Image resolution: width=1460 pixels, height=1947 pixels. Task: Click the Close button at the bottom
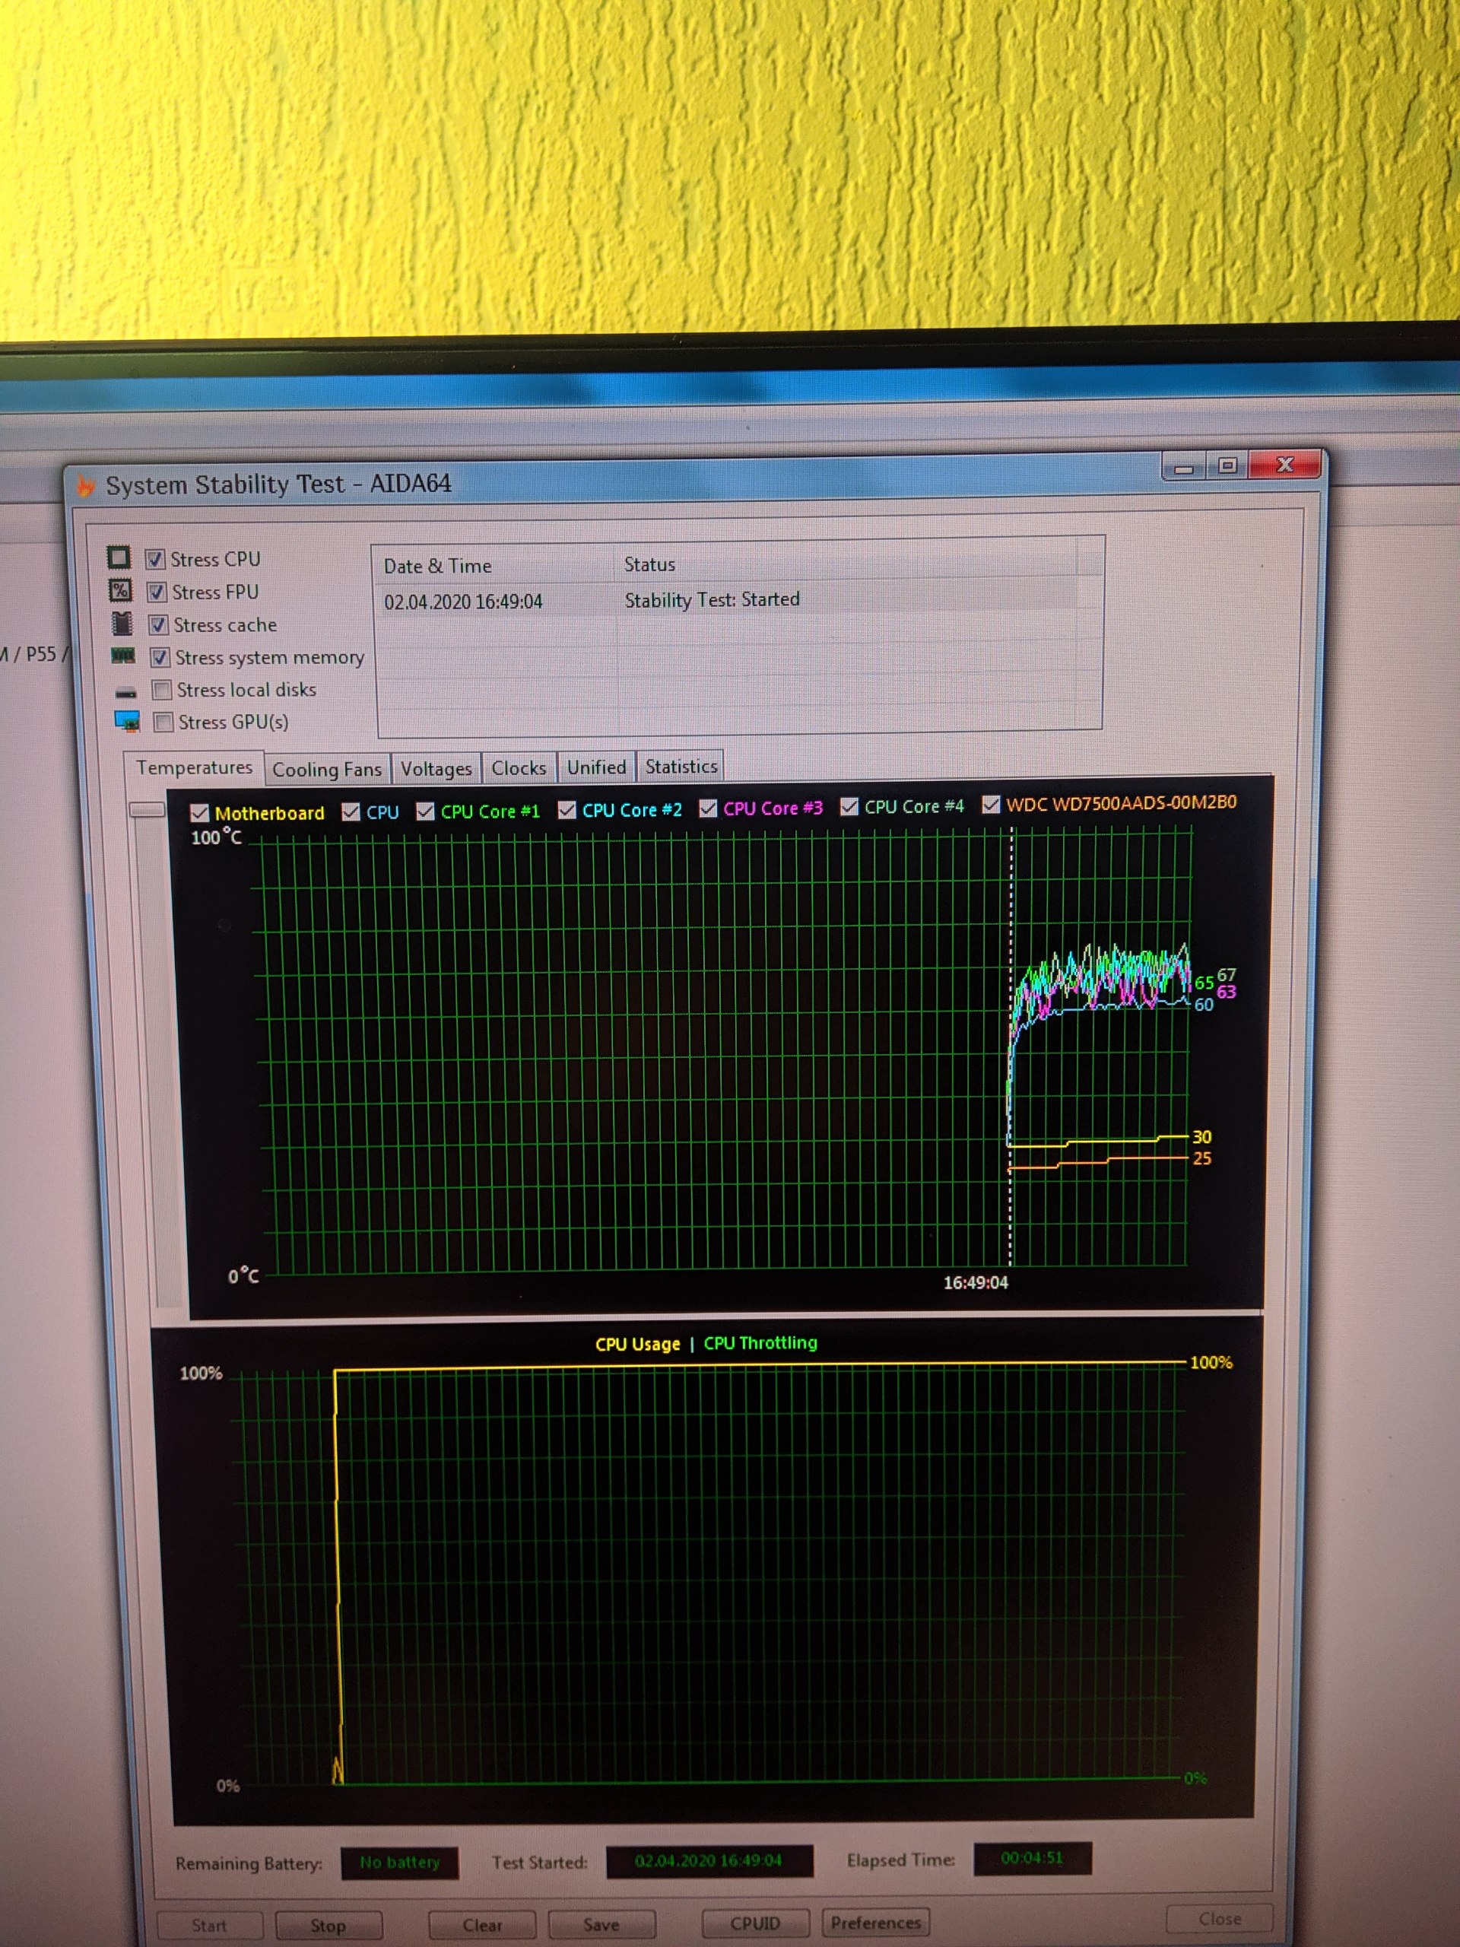click(1220, 1918)
